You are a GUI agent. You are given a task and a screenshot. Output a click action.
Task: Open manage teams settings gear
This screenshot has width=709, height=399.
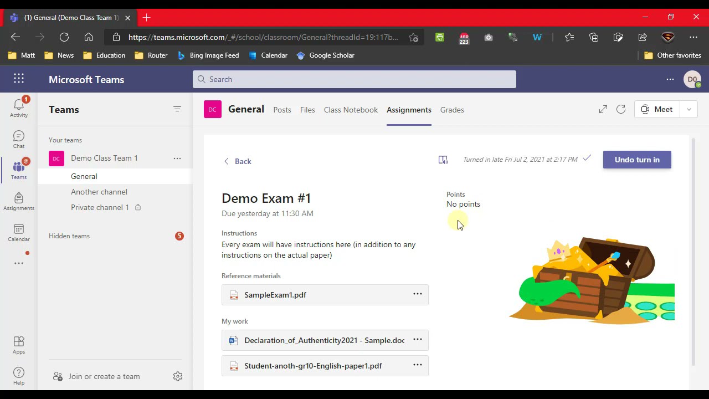[x=178, y=376]
